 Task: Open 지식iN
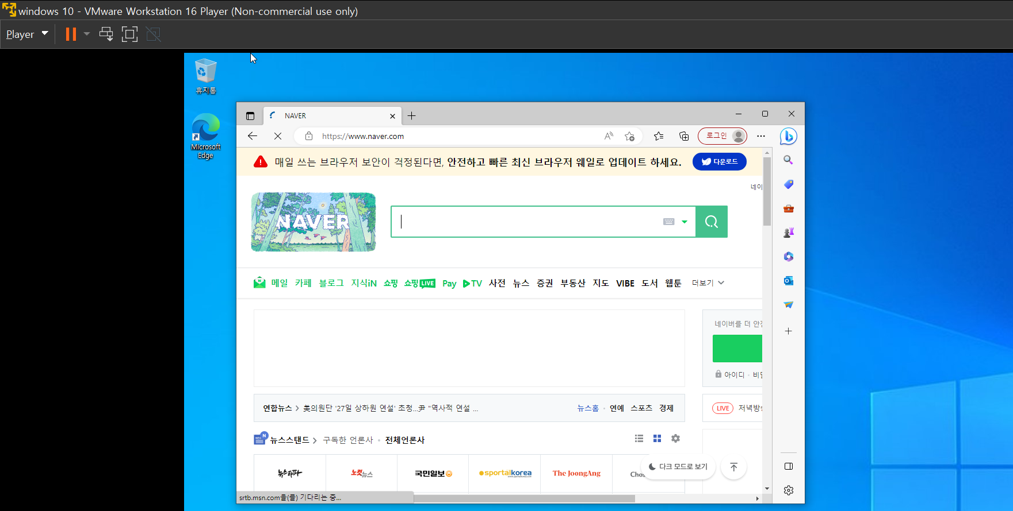(x=364, y=283)
